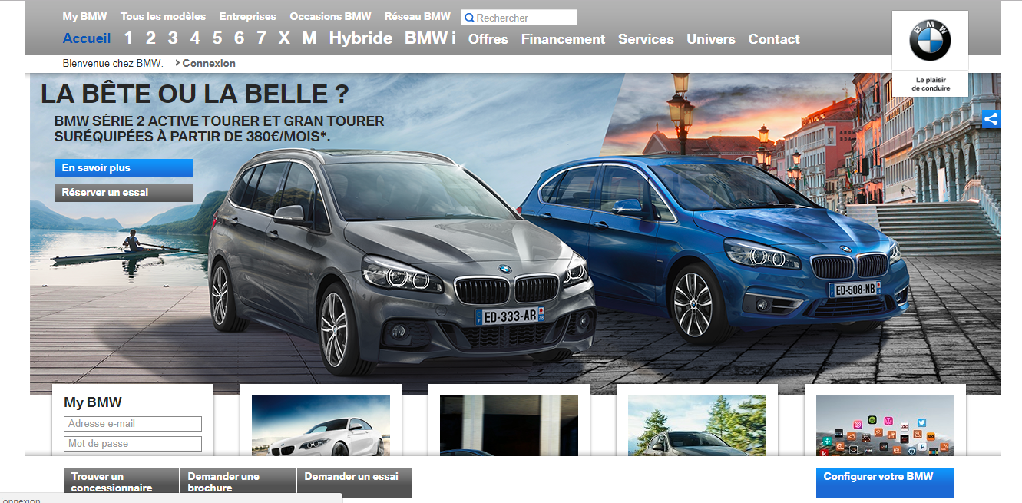Open Occasions BMW link

pos(330,16)
